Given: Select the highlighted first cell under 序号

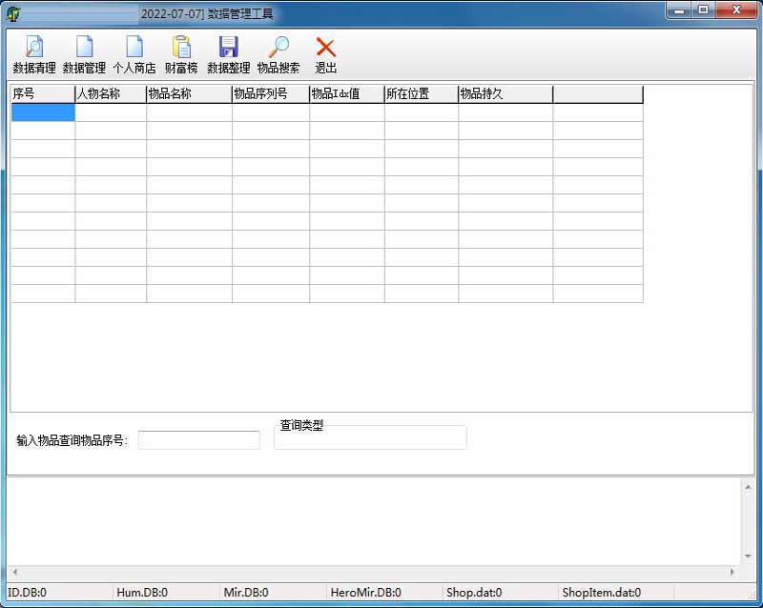Looking at the screenshot, I should 43,112.
